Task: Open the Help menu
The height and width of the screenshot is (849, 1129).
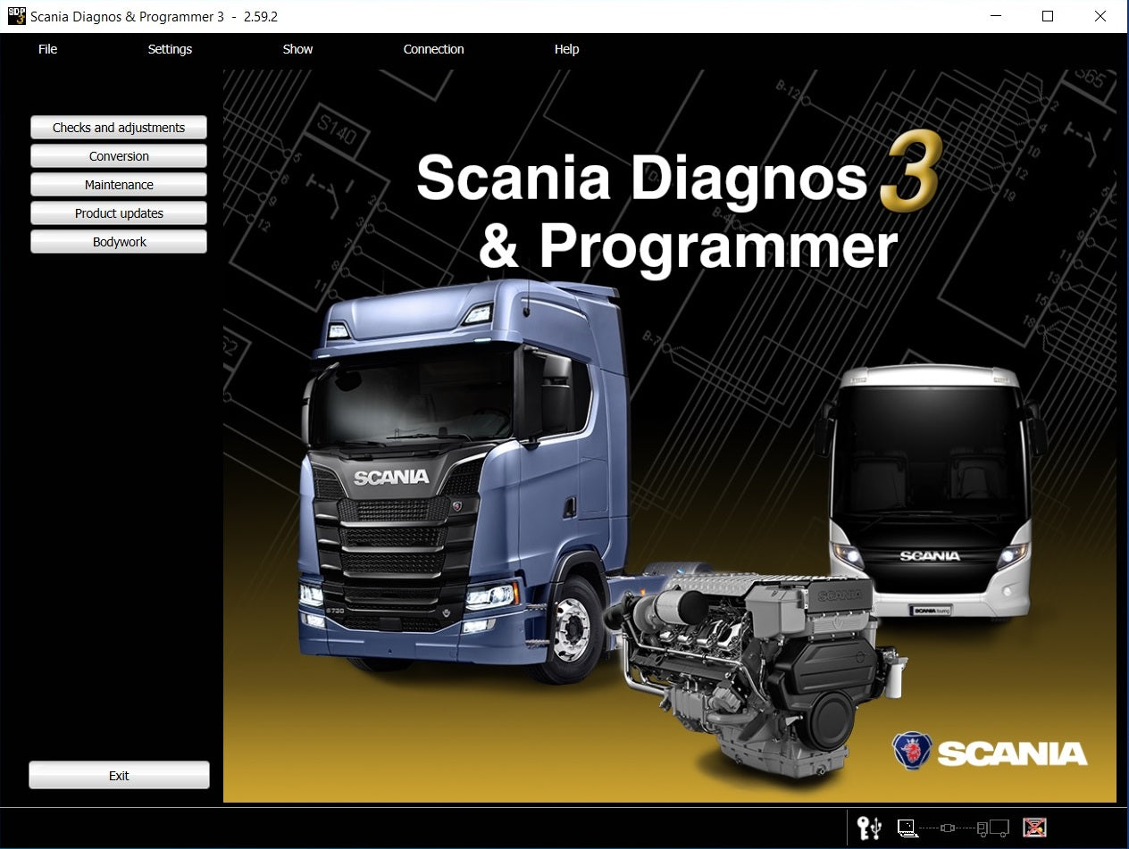Action: pos(566,49)
